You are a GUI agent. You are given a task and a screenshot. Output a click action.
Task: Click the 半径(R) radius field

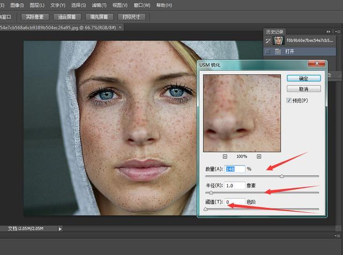235,186
